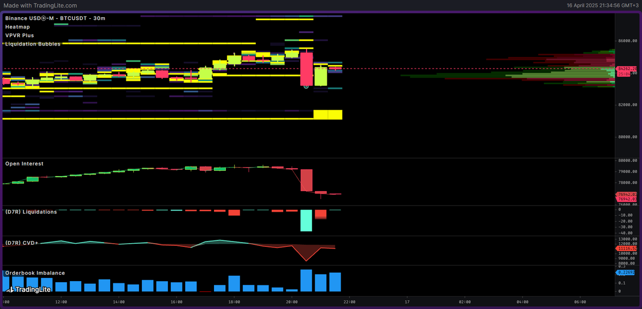Click the 78000.00 Open Interest axis label
Screen dimensions: 642x309
[627, 183]
